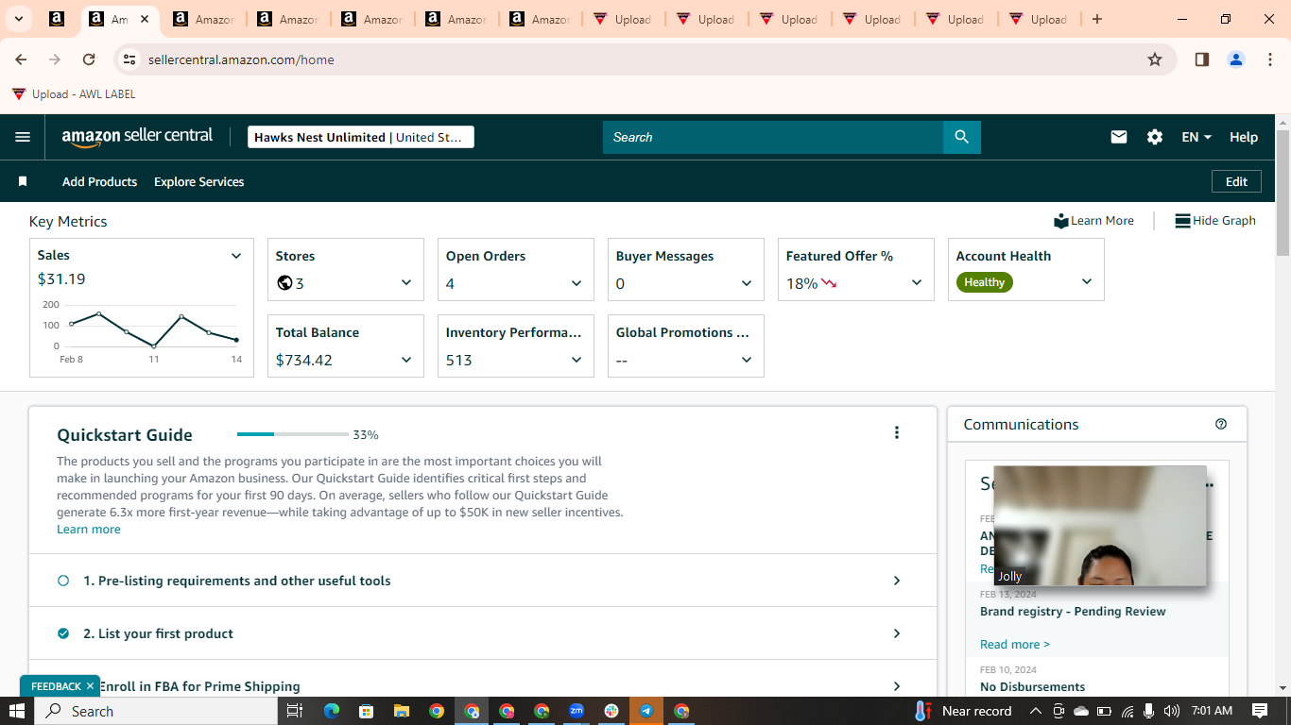Open the envelope messages icon
The height and width of the screenshot is (725, 1291).
1119,137
